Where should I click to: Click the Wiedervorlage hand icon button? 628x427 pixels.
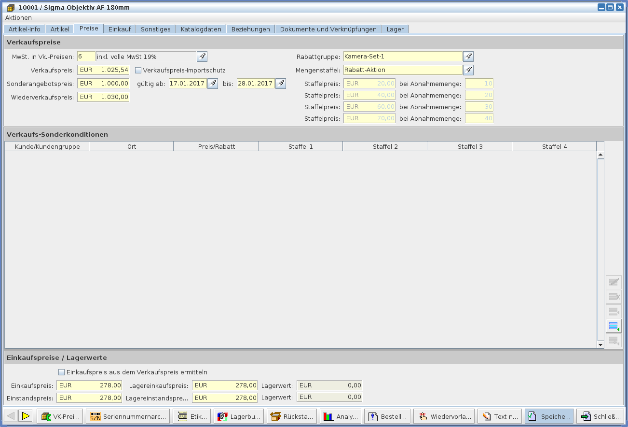tap(443, 416)
